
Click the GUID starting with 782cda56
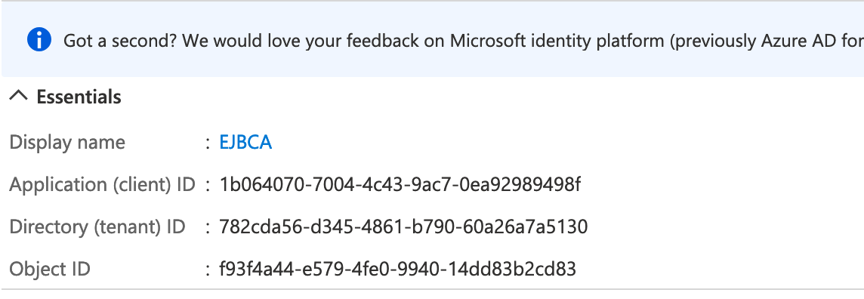click(403, 227)
